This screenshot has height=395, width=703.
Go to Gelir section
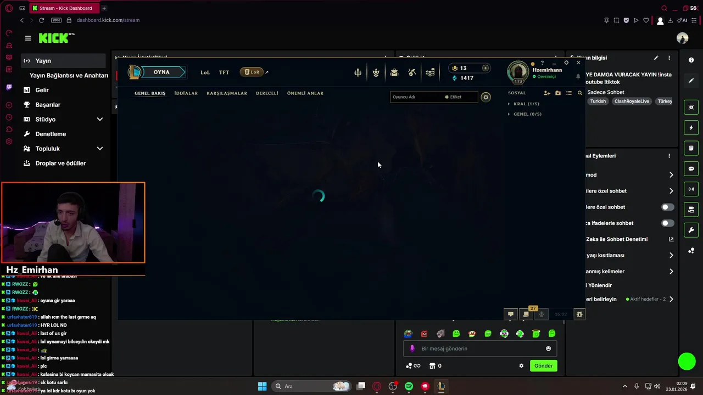(42, 90)
